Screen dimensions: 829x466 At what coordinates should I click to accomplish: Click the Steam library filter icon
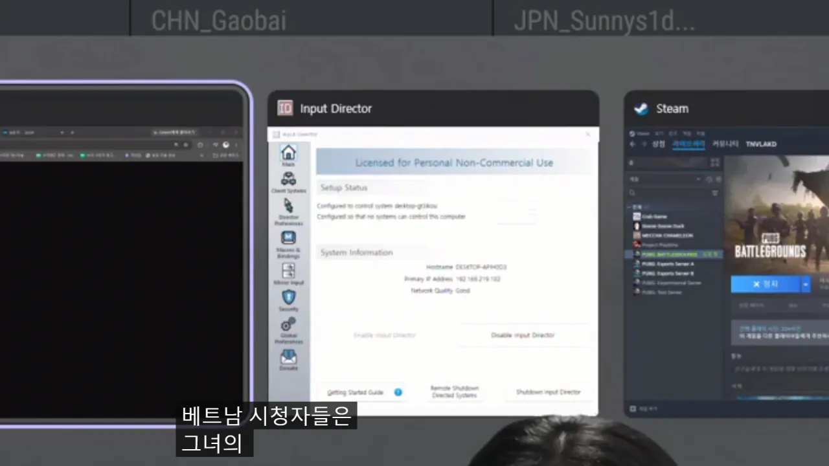tap(715, 193)
